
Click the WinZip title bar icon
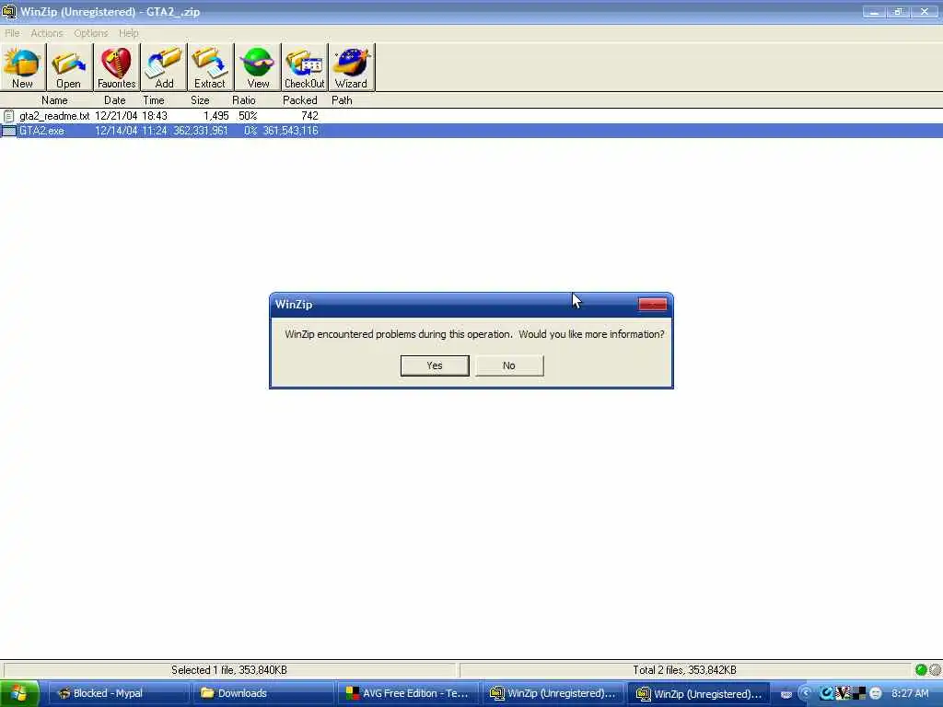(x=8, y=11)
